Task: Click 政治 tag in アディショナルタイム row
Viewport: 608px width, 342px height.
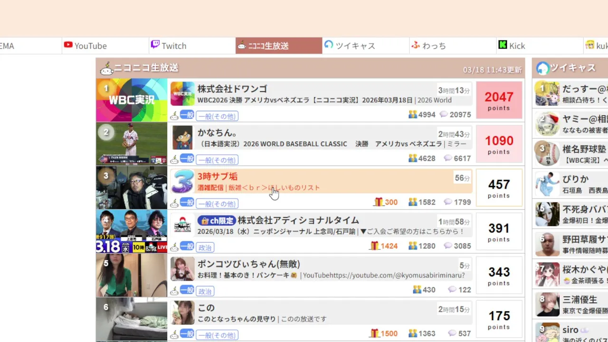Action: coord(205,247)
